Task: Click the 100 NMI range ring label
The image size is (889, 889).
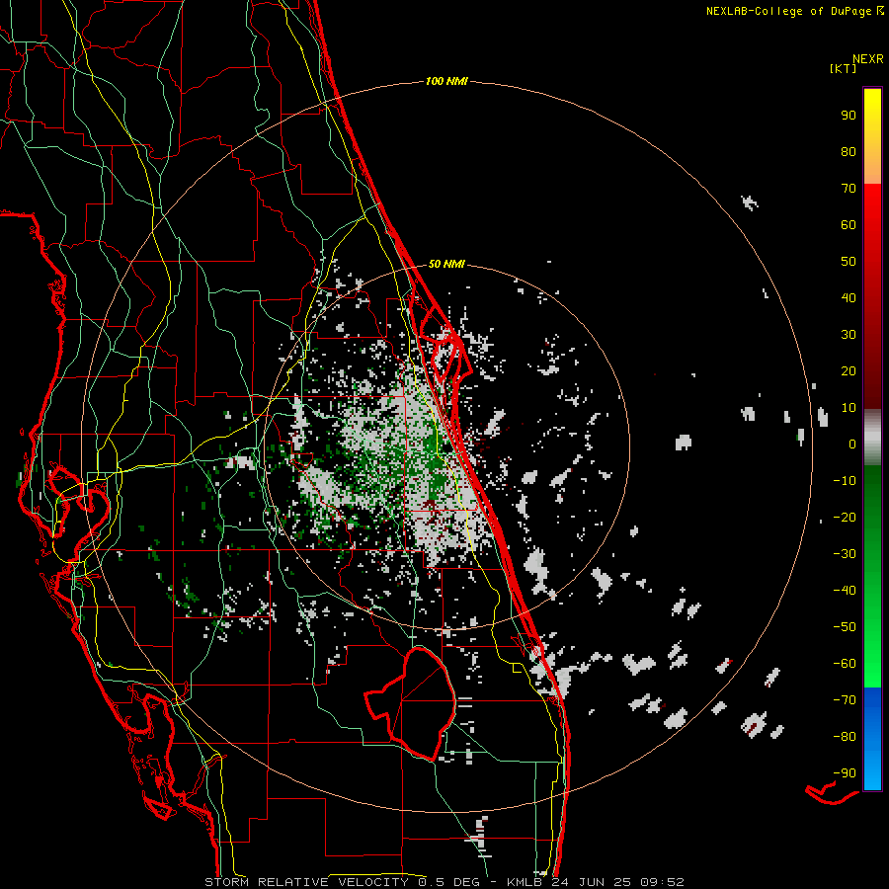Action: [x=446, y=82]
